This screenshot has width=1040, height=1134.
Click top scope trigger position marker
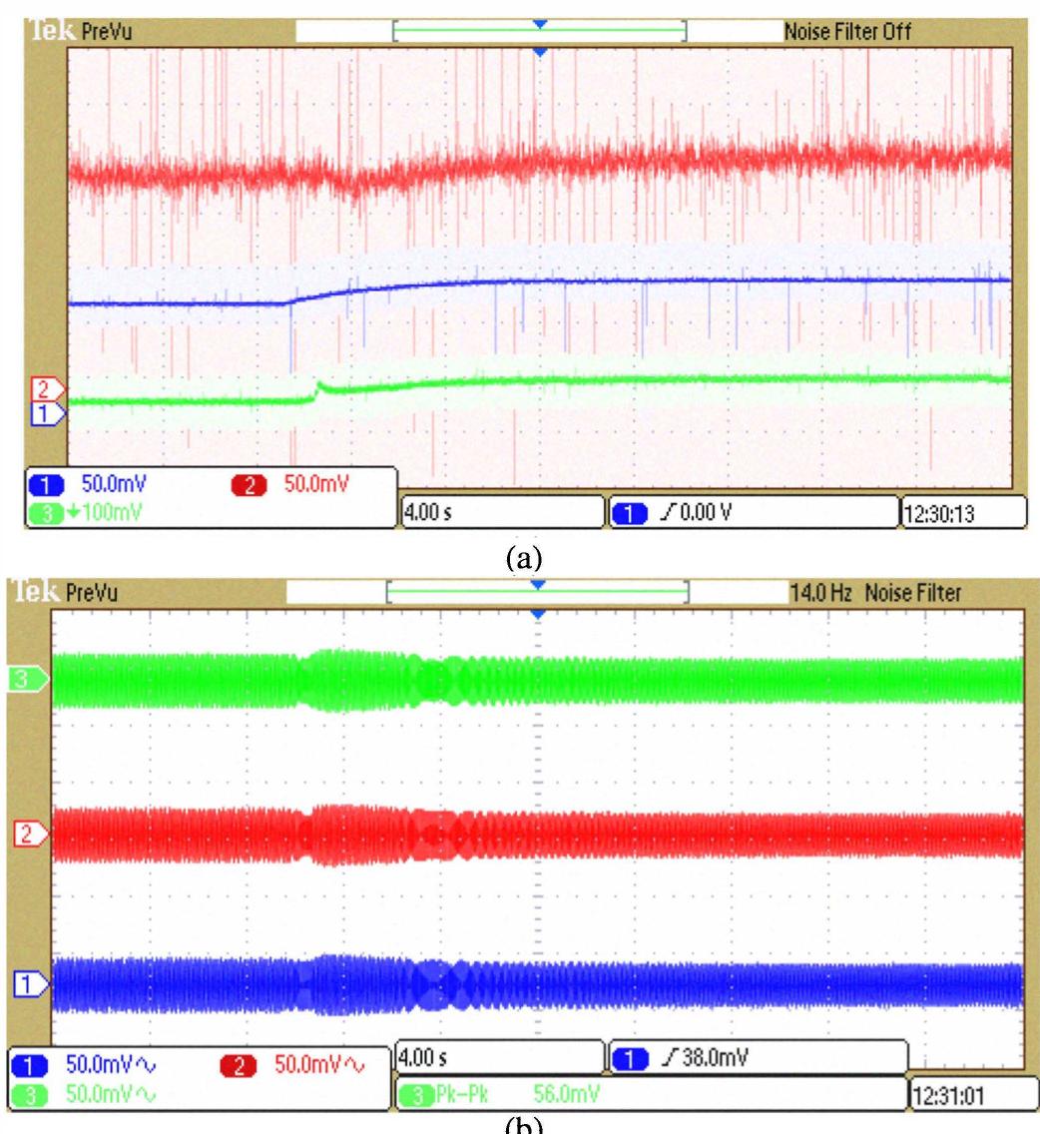coord(540,52)
